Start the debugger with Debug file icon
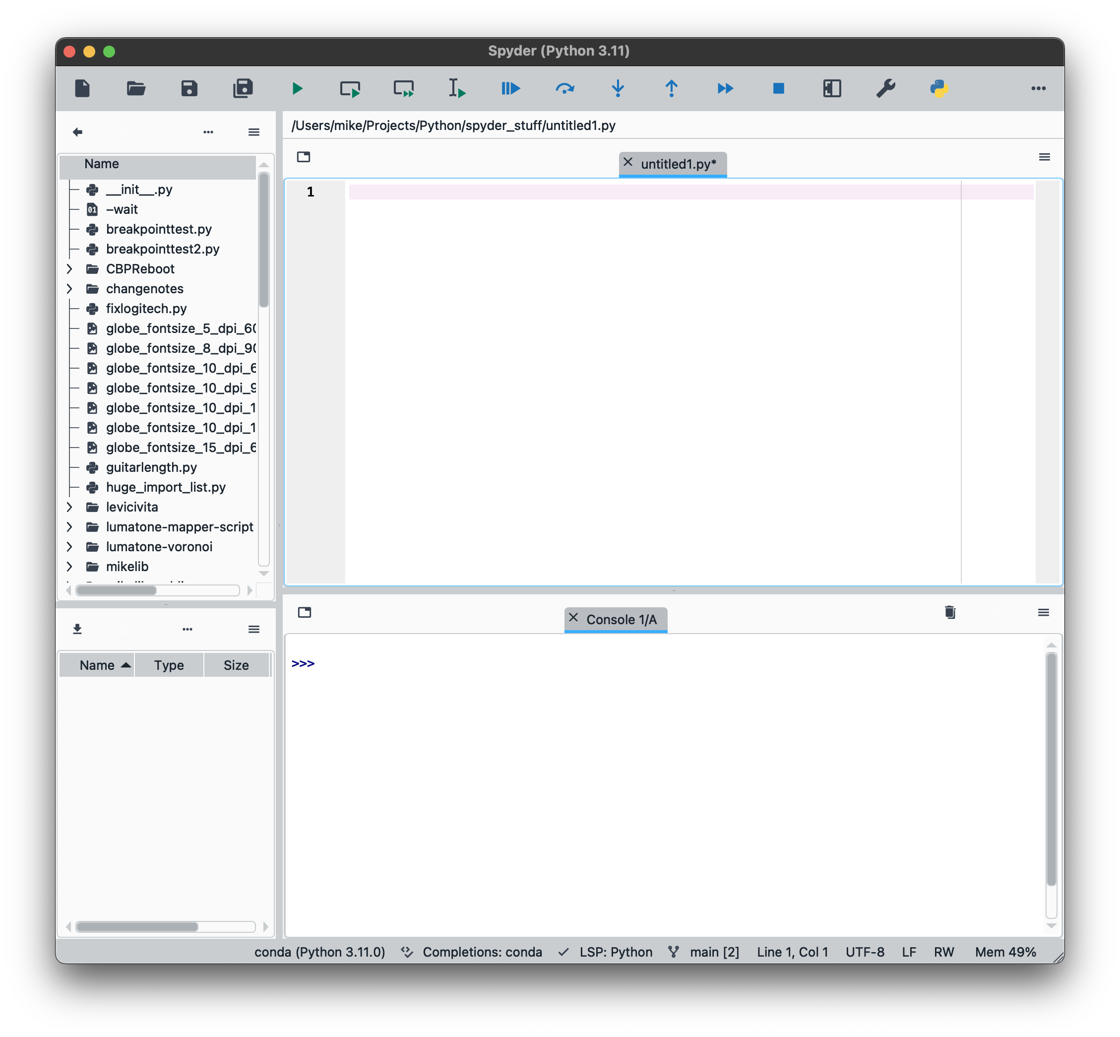Screen dimensions: 1120x1037 tap(510, 88)
